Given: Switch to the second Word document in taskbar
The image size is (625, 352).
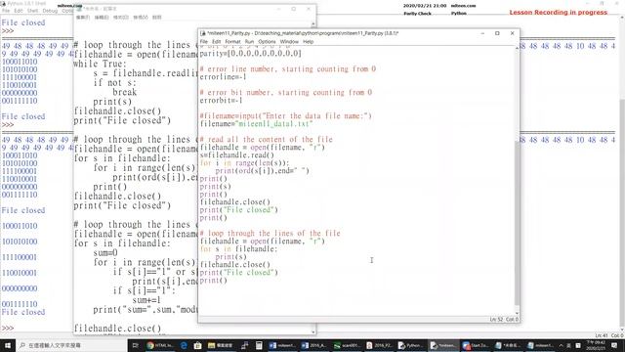Looking at the screenshot, I should pos(315,345).
